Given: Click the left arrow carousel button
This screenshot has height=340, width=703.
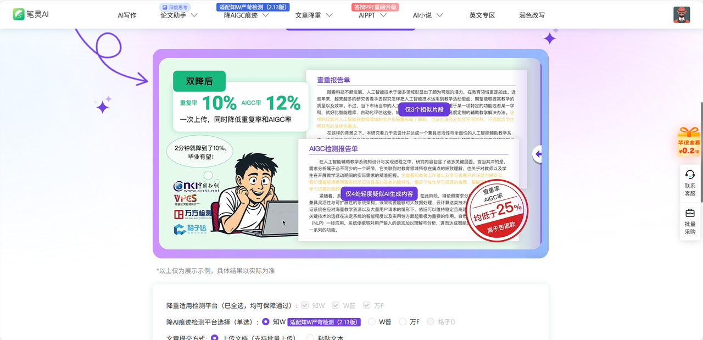Looking at the screenshot, I should pyautogui.click(x=539, y=154).
